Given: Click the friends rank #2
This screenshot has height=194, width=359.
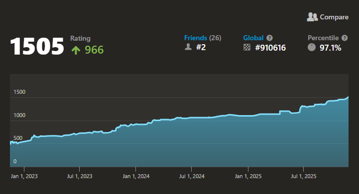Looking at the screenshot, I should click(201, 47).
